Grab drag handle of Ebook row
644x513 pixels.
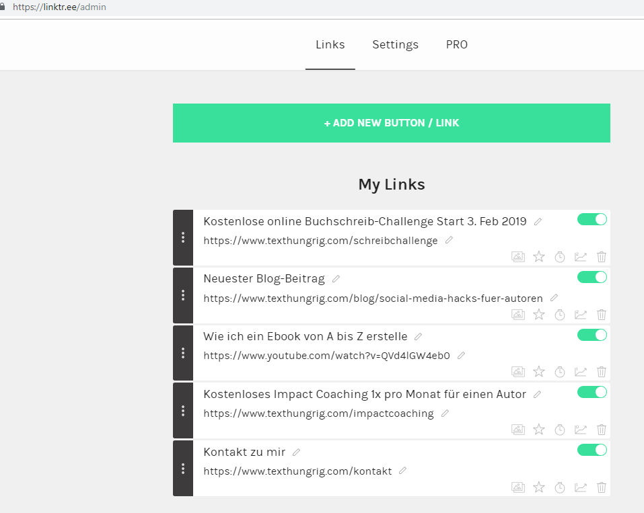[x=183, y=353]
